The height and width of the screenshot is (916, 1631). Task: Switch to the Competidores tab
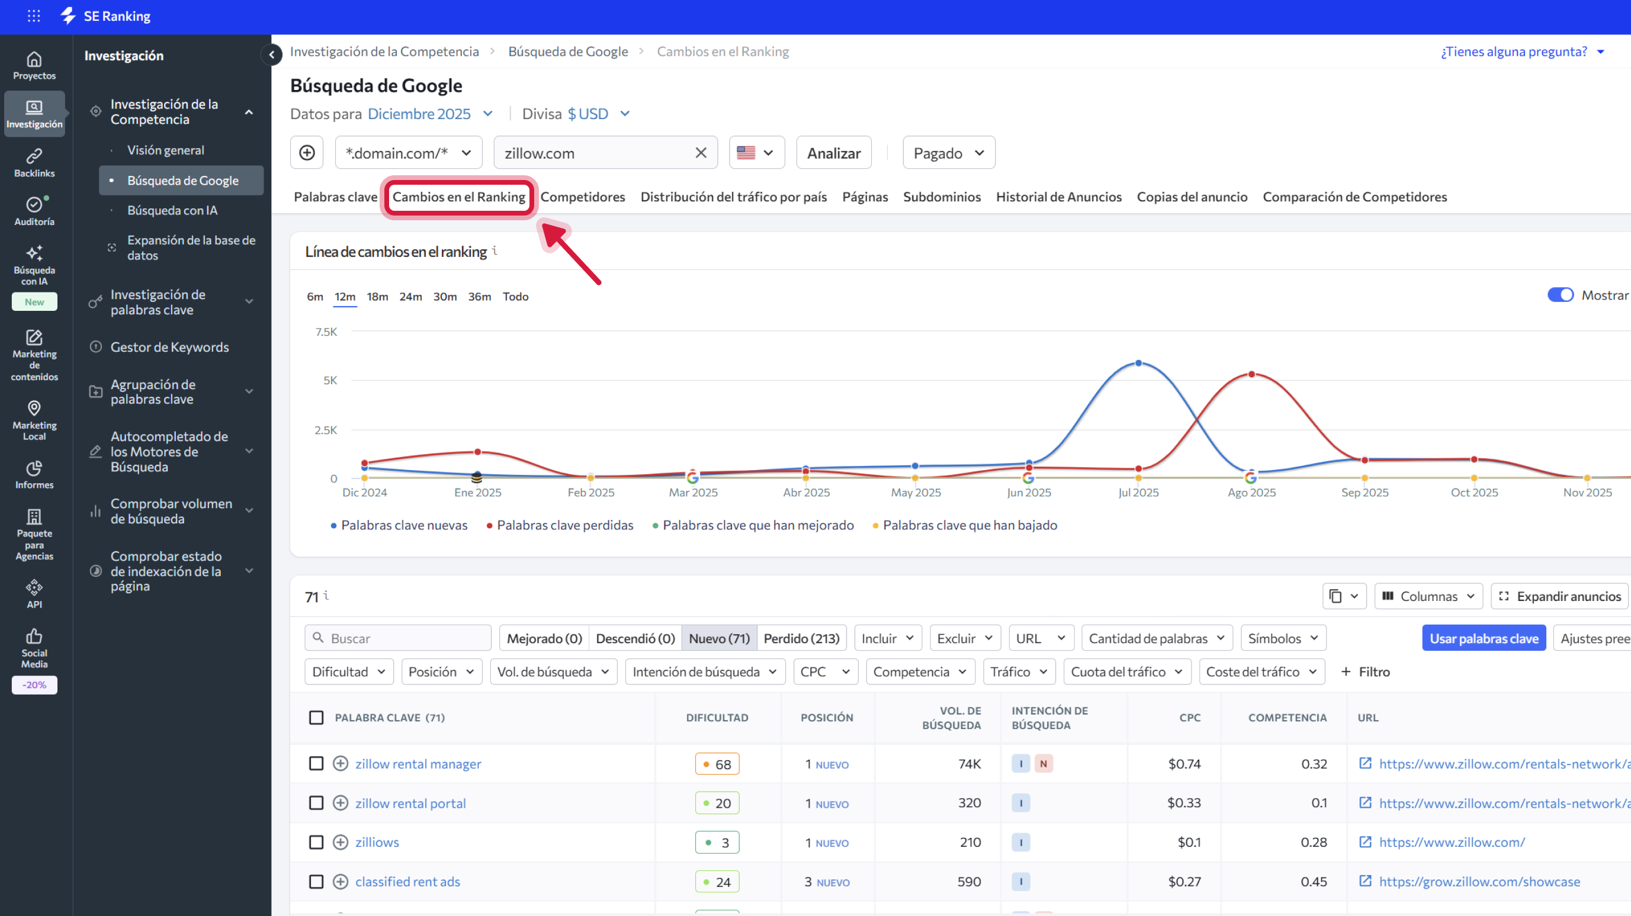(x=583, y=197)
